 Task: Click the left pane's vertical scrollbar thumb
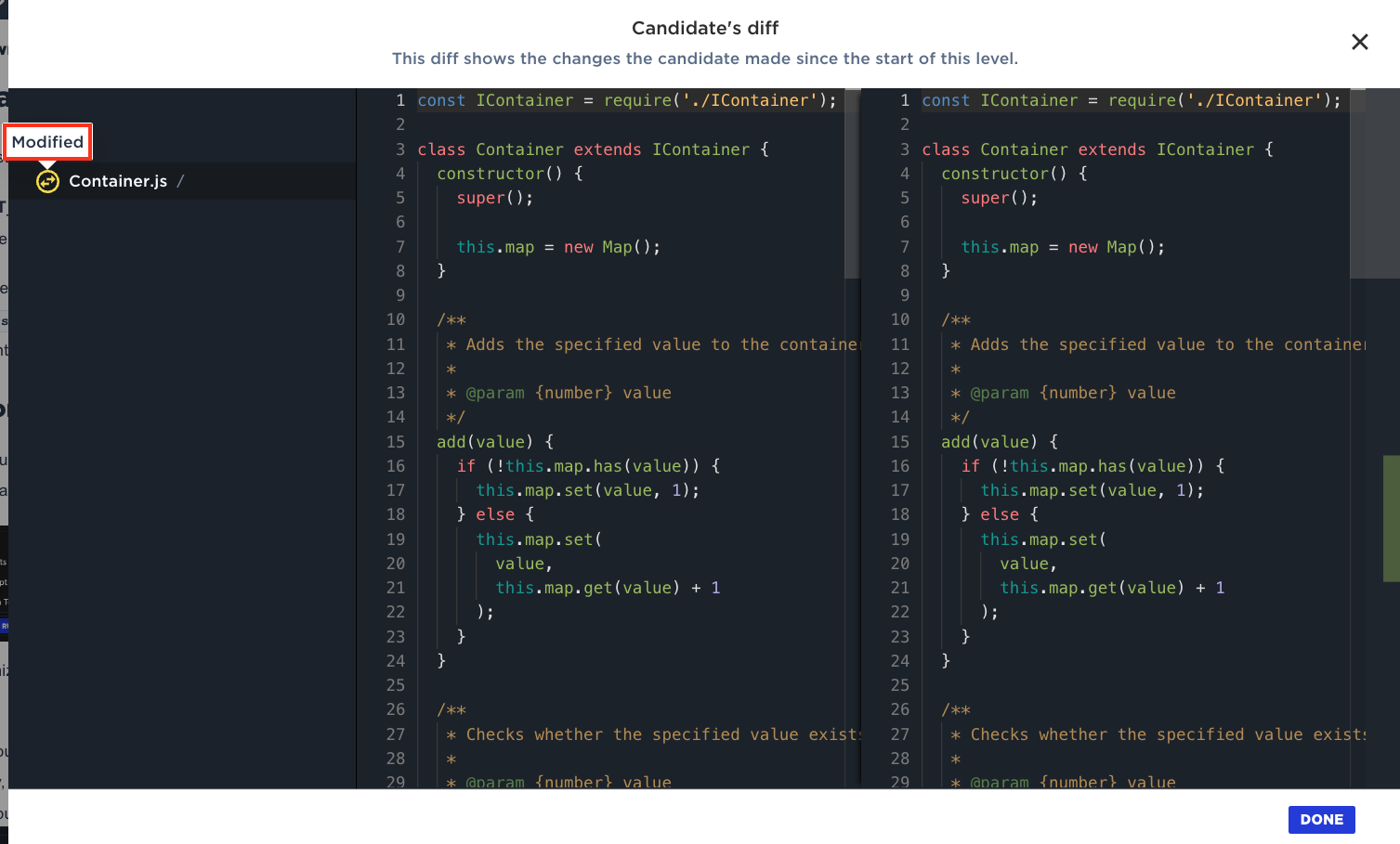pyautogui.click(x=852, y=184)
